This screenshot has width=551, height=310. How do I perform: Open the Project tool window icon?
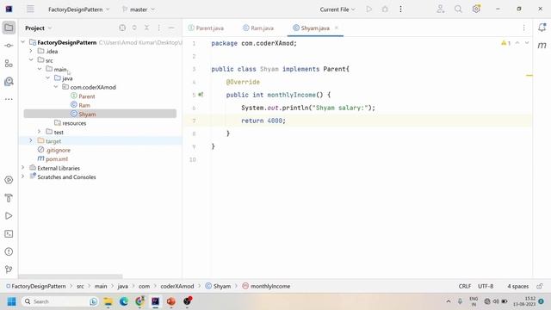(x=9, y=28)
